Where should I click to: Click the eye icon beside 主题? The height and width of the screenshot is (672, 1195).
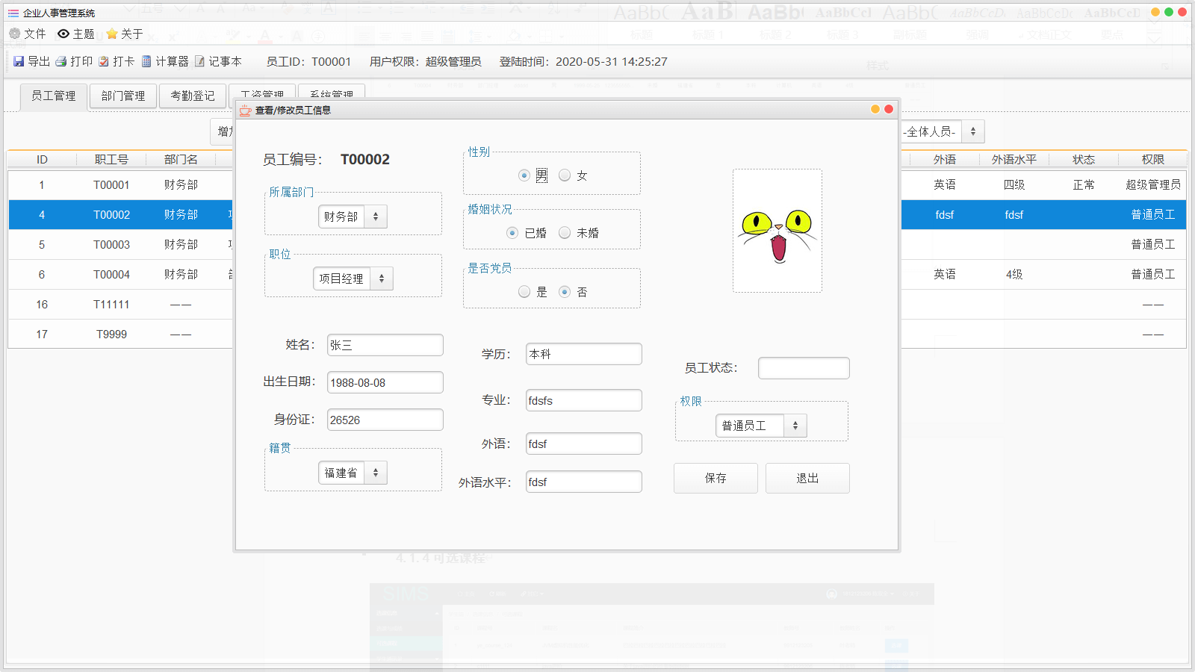click(63, 34)
